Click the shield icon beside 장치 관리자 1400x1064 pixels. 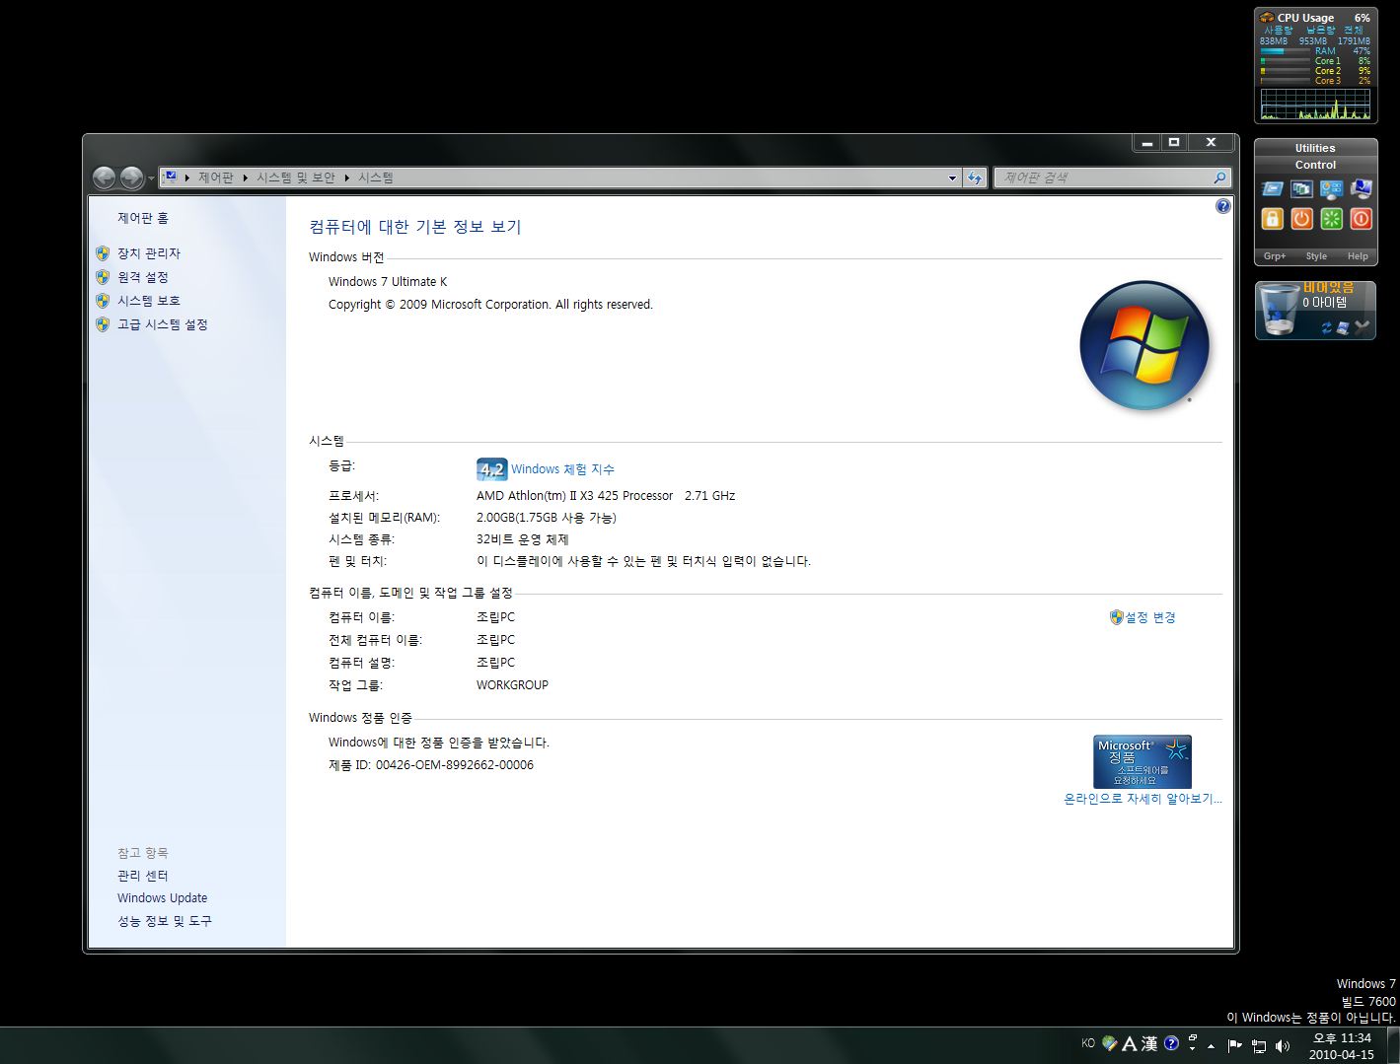pyautogui.click(x=103, y=253)
